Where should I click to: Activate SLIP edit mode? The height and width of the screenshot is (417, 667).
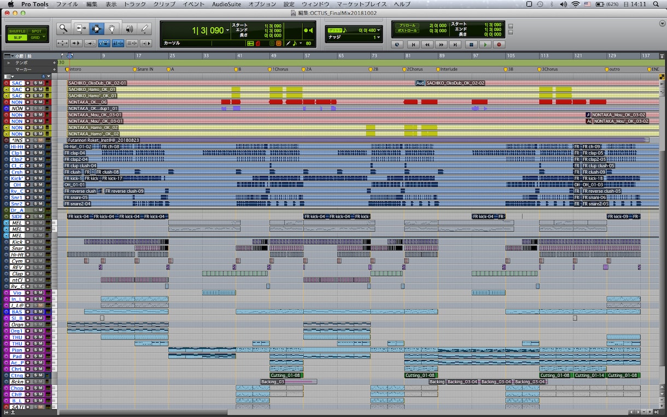coord(17,37)
